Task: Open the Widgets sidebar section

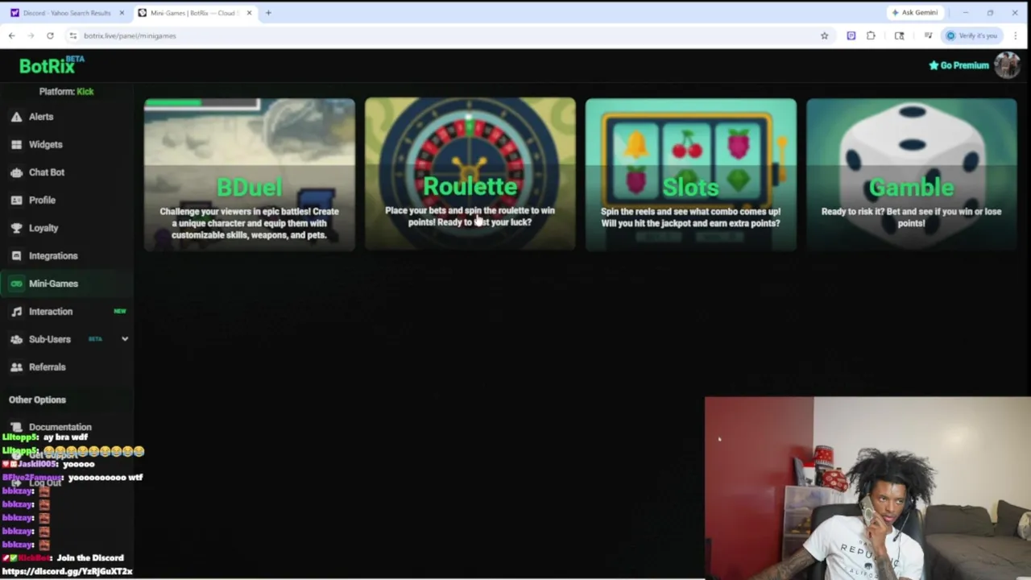Action: [45, 144]
